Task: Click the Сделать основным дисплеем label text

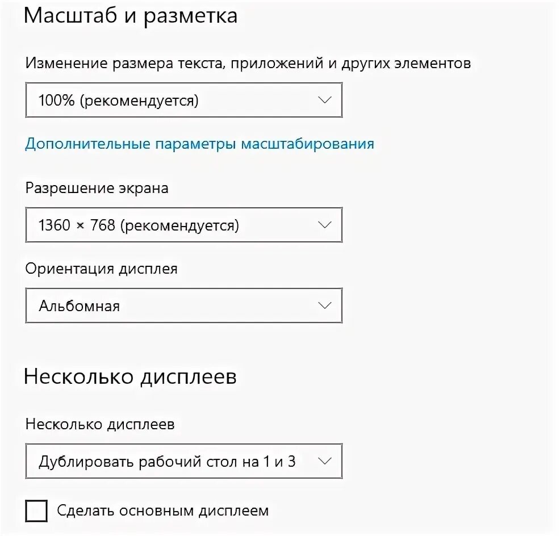Action: [x=162, y=511]
